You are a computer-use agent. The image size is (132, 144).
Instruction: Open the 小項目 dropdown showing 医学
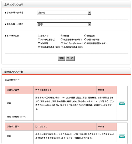tap(64, 24)
